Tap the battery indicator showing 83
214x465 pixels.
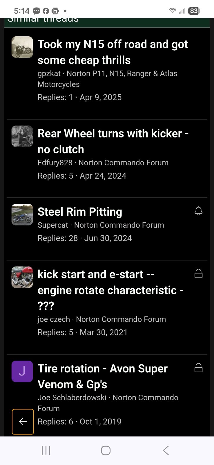(x=194, y=11)
